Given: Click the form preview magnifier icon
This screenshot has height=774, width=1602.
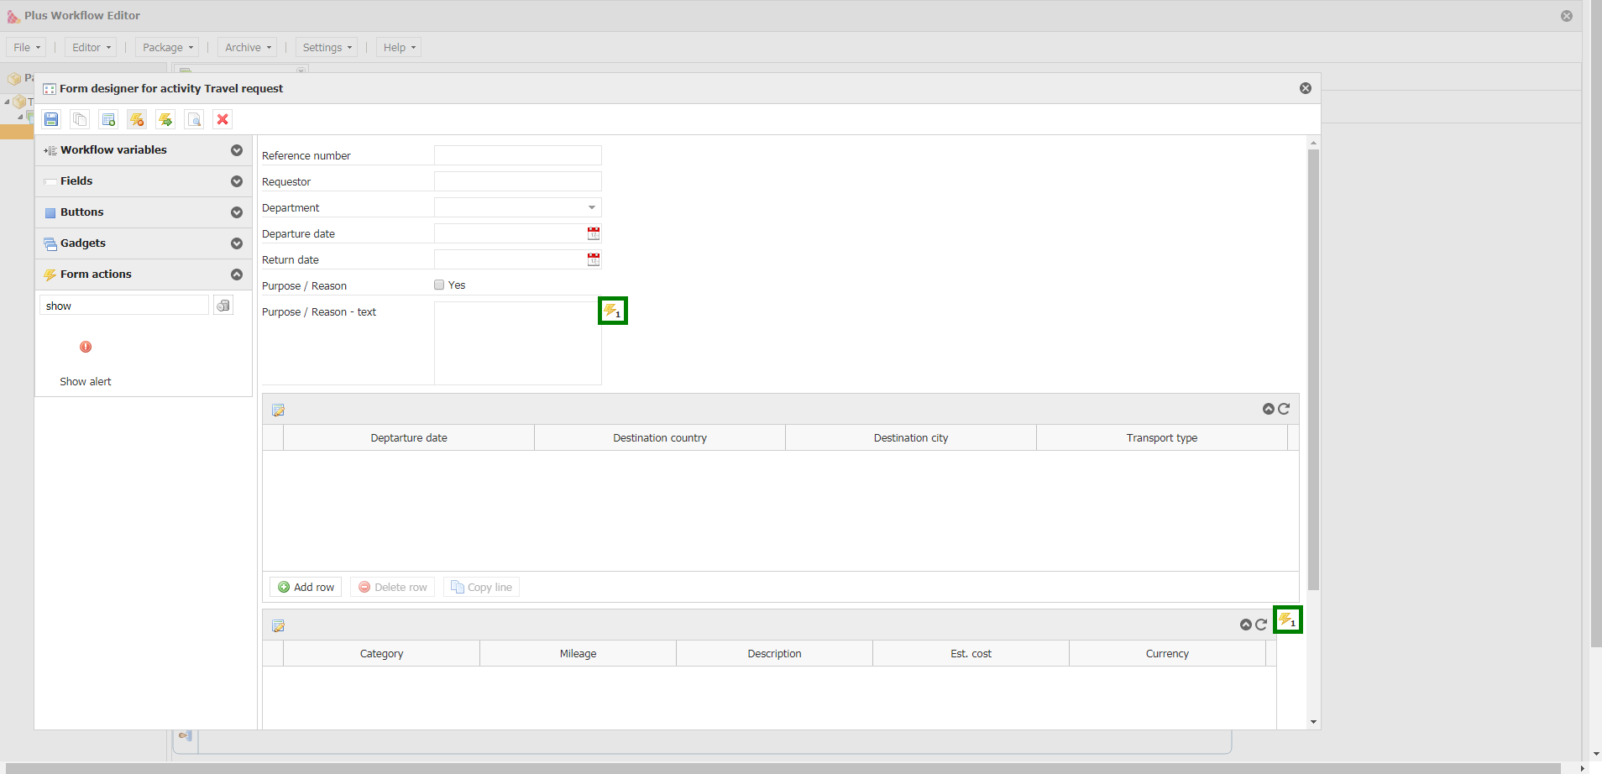Looking at the screenshot, I should (194, 119).
